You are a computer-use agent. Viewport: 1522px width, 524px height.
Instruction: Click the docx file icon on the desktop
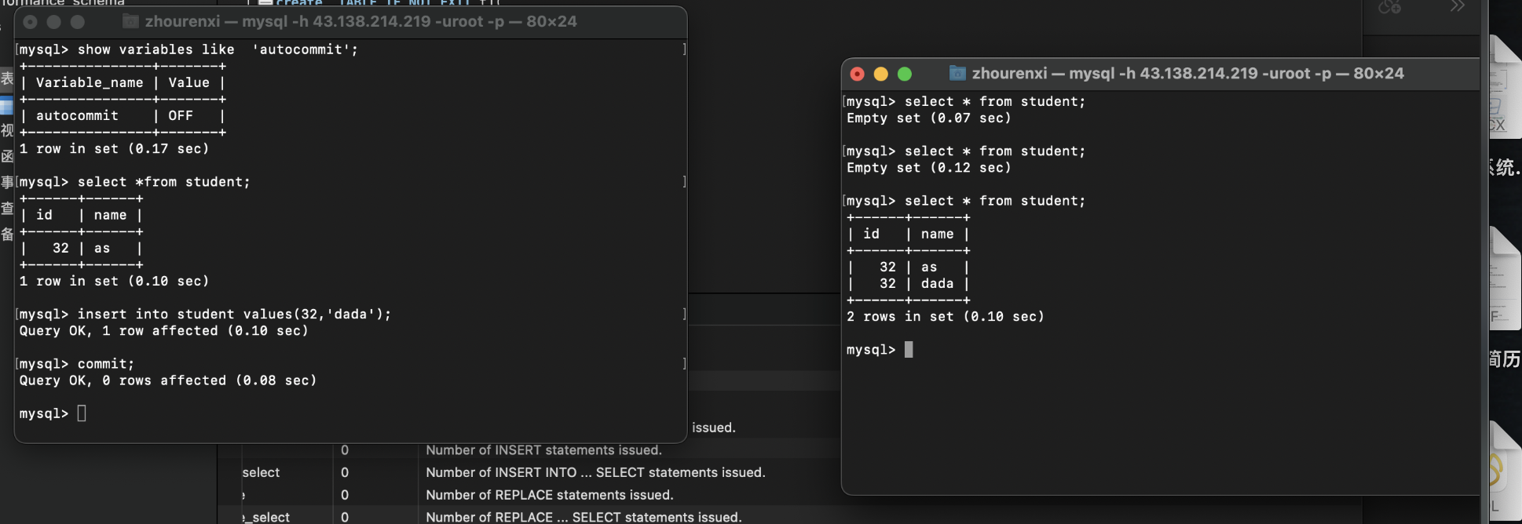point(1504,86)
